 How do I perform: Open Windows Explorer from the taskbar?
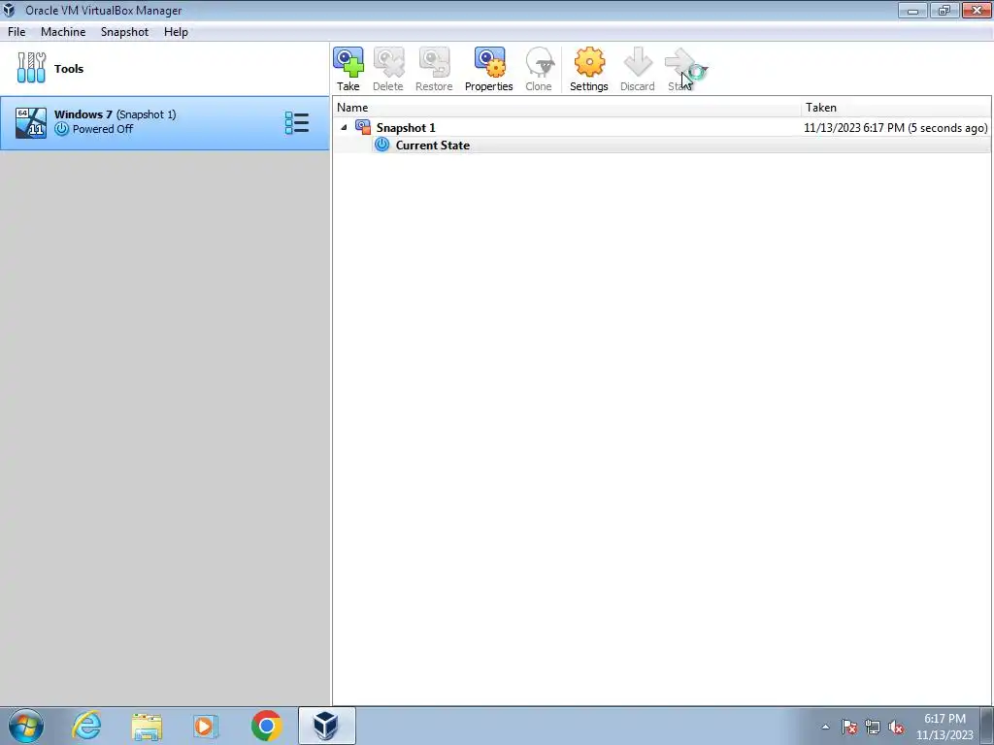pos(147,726)
